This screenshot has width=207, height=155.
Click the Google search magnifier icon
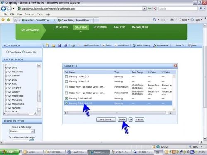pos(201,9)
